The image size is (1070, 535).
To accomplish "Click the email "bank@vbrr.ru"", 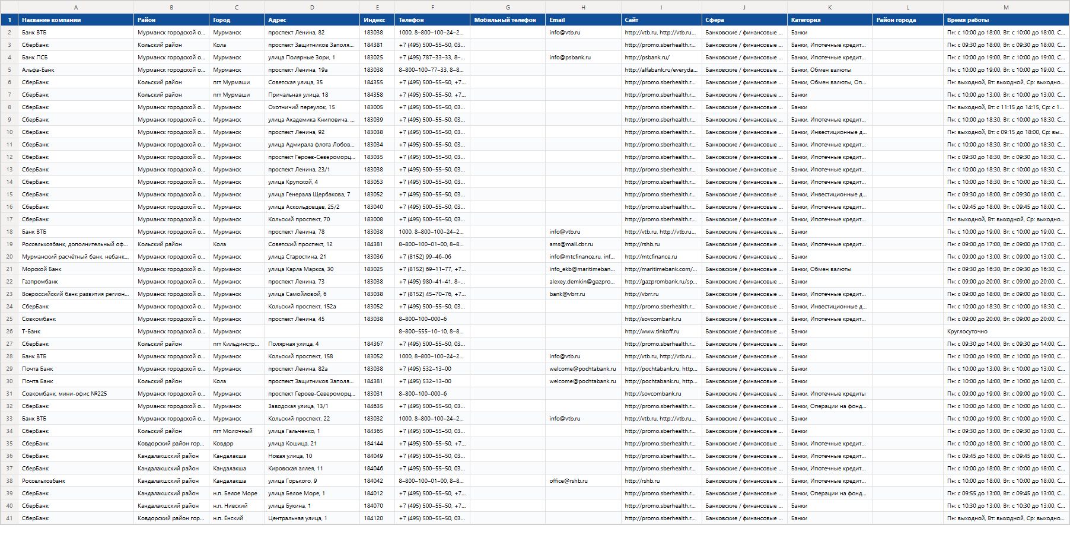I will click(x=583, y=294).
